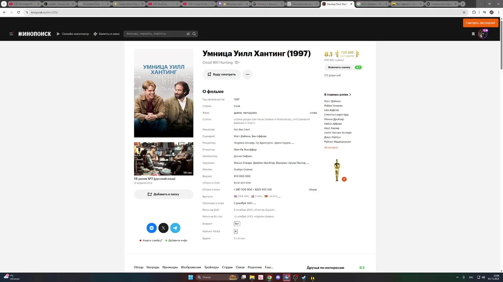Open the three-dots more options button
The height and width of the screenshot is (282, 503).
(248, 74)
